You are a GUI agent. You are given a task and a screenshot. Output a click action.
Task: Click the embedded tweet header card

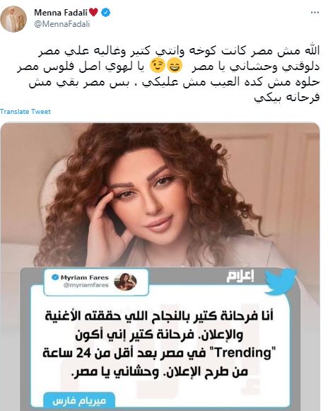[x=96, y=282]
